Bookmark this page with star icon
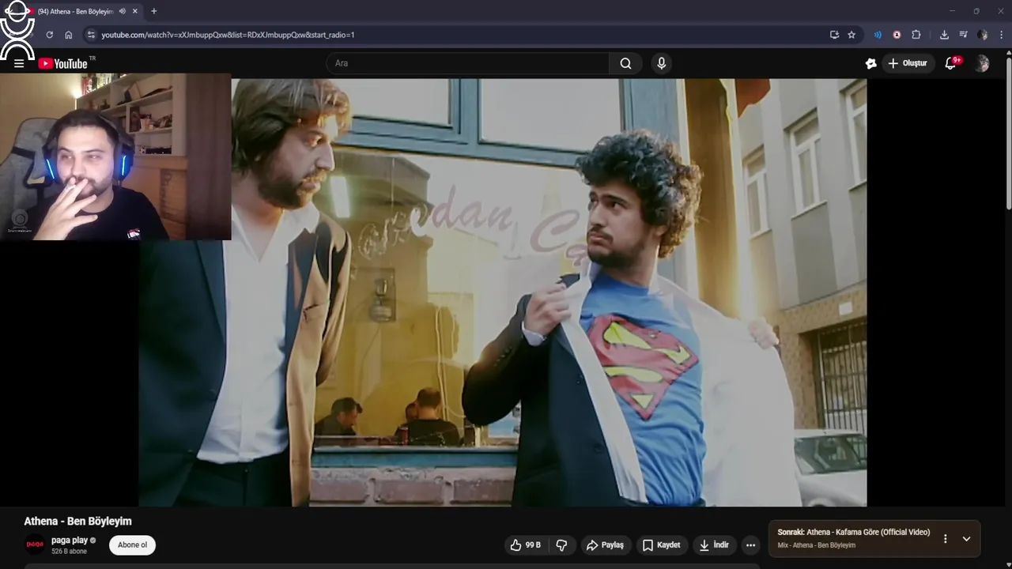 coord(852,35)
